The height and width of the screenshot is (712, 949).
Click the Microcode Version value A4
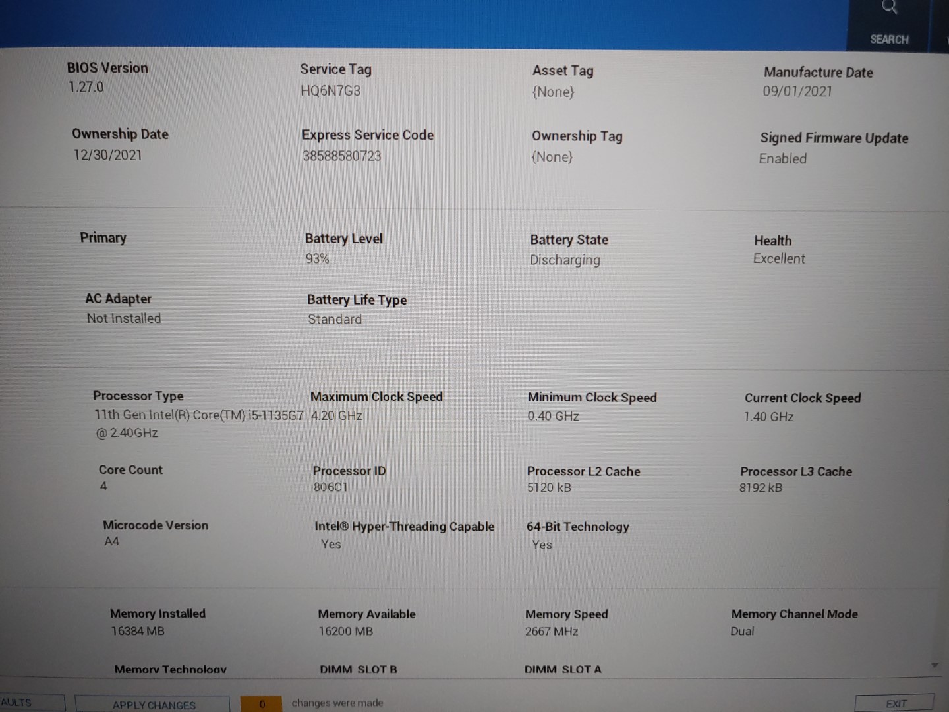[x=112, y=541]
